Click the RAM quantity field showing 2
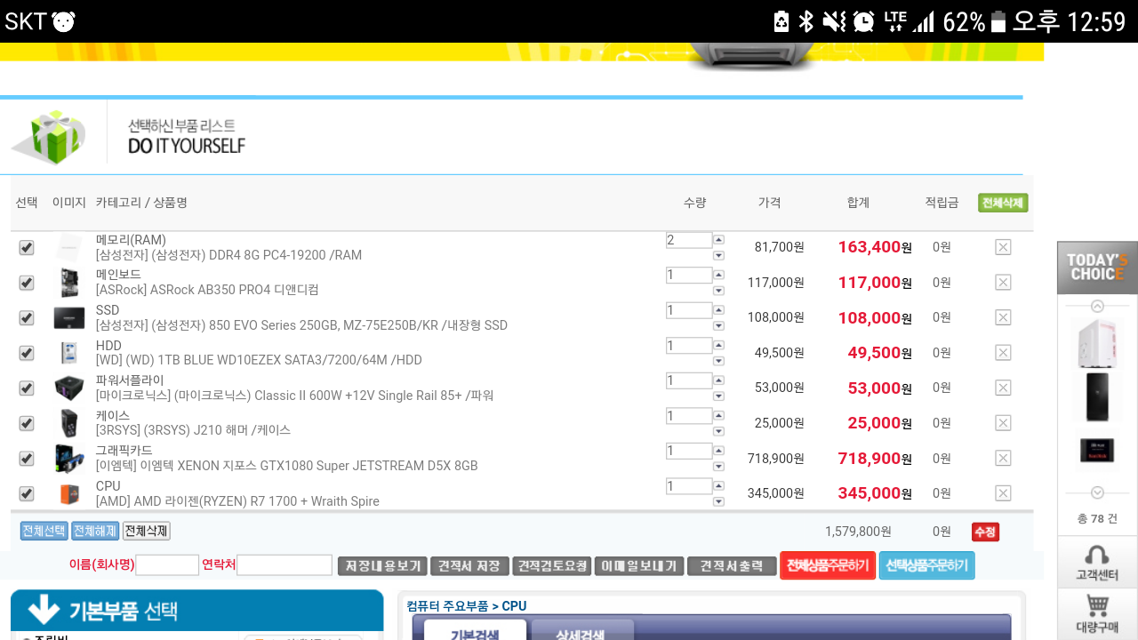1138x640 pixels. click(689, 240)
